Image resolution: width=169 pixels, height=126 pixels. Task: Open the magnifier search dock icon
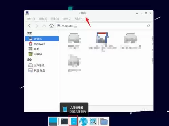[93, 121]
